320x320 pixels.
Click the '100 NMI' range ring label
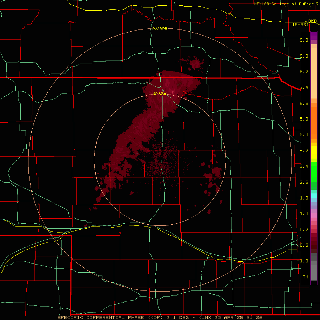tap(160, 28)
